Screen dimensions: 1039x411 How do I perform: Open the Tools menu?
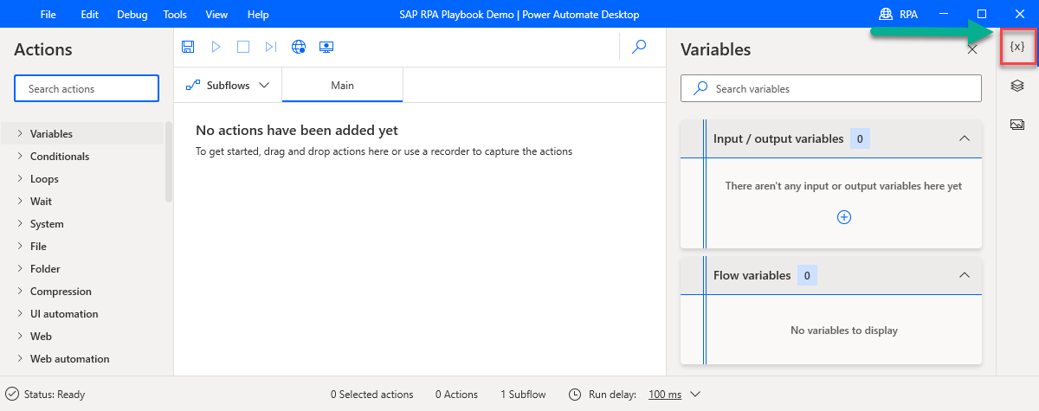175,15
